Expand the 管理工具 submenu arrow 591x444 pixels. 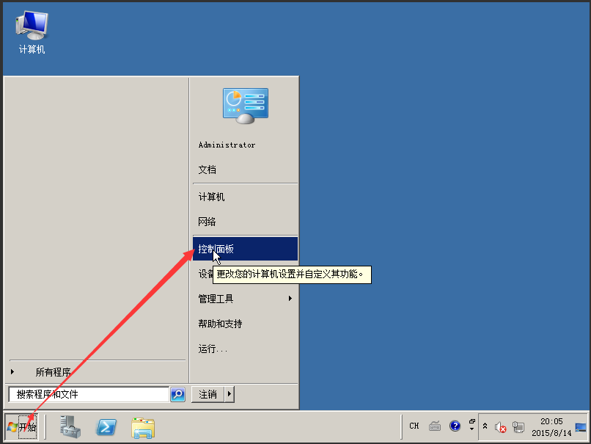pos(290,299)
